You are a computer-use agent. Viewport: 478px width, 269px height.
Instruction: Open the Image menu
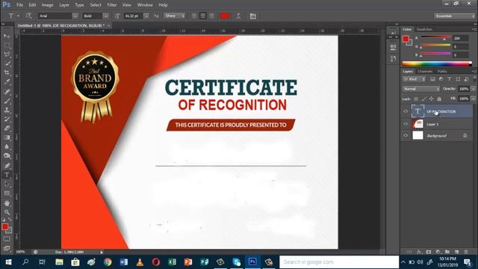(x=47, y=5)
